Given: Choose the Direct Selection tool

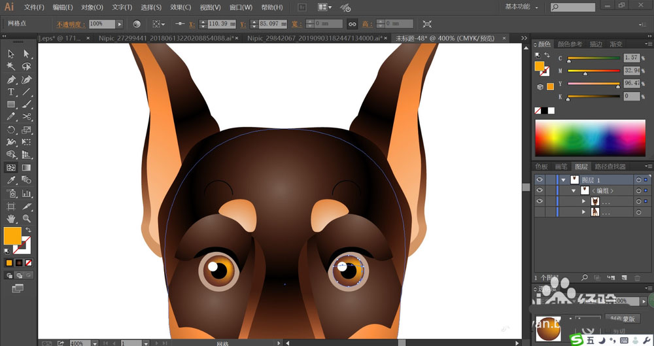Looking at the screenshot, I should (x=27, y=54).
